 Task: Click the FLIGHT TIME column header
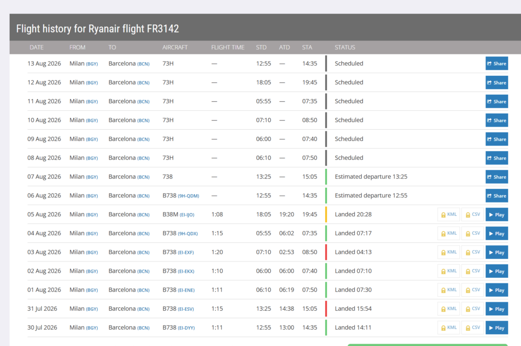tap(228, 47)
